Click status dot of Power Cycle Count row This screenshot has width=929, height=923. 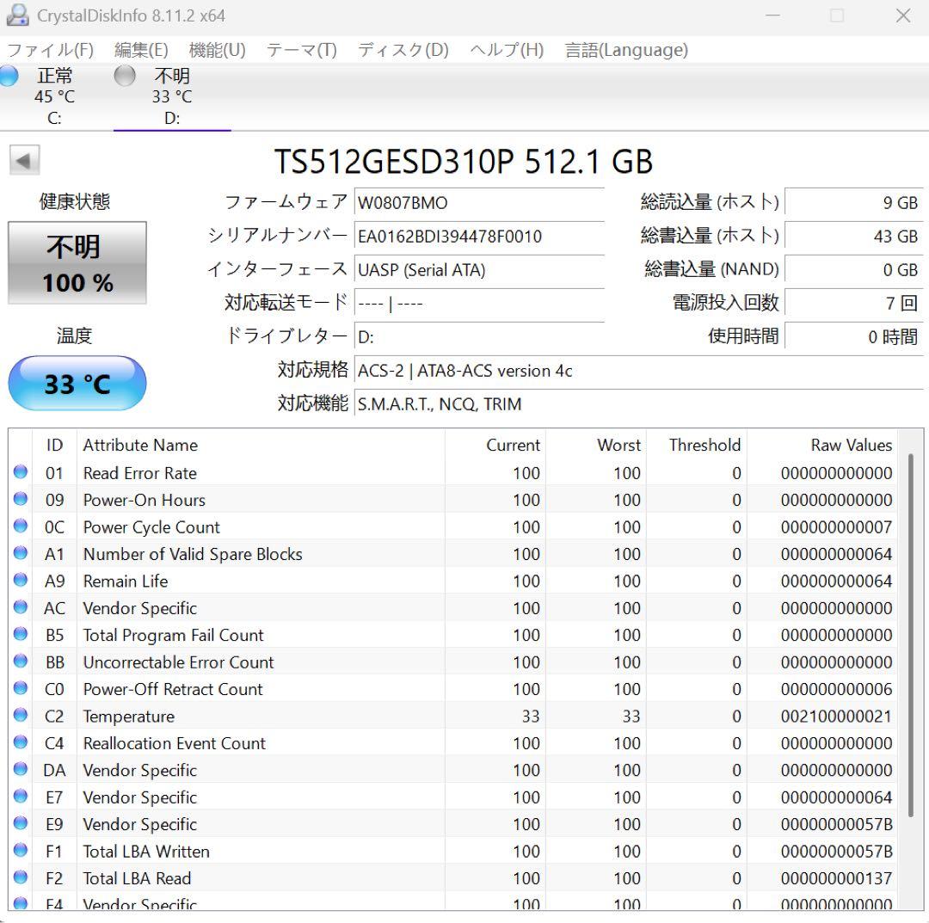20,526
